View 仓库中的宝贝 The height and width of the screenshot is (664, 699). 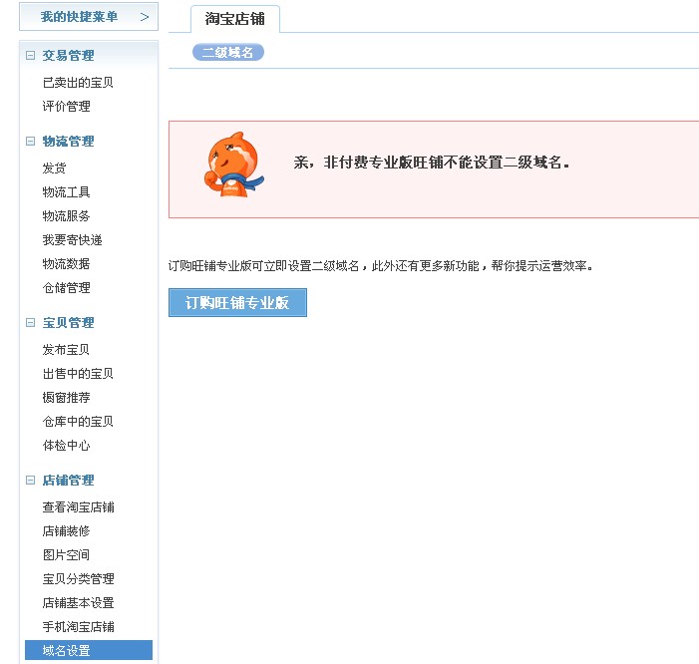click(x=78, y=421)
